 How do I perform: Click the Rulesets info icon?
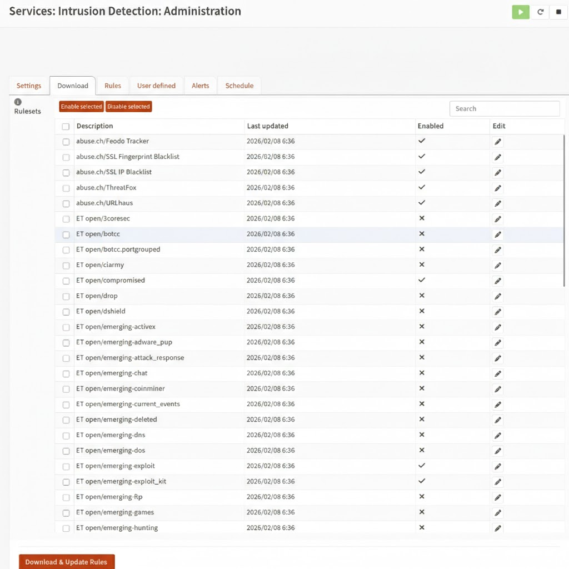[18, 102]
